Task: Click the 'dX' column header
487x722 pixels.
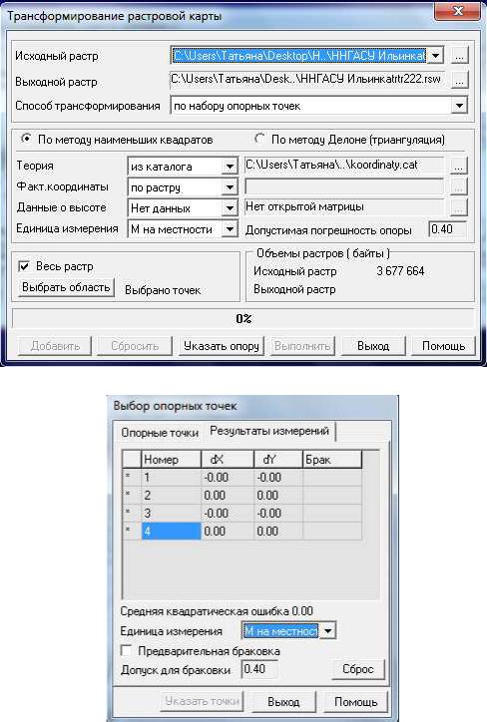Action: click(228, 459)
